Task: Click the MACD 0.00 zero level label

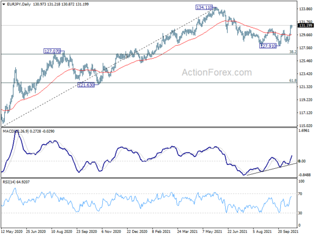Action: click(302, 161)
